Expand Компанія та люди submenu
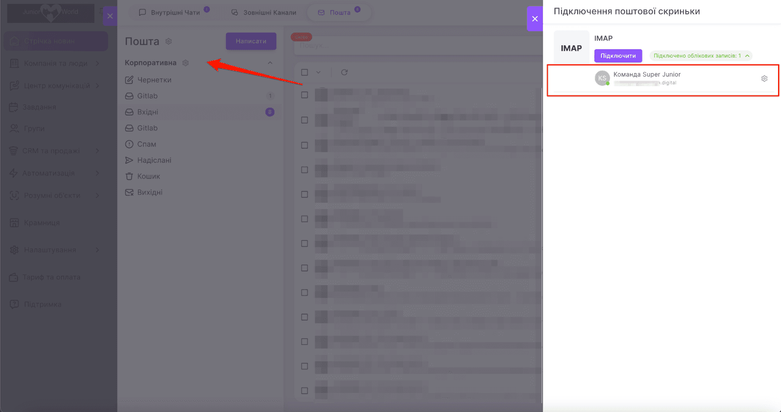 [97, 63]
